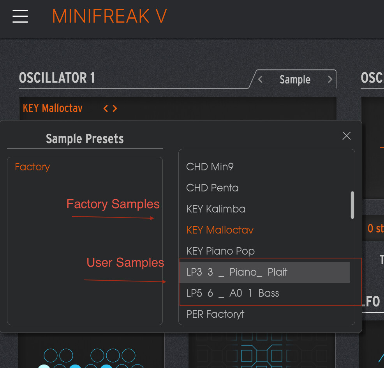Click the Sample Presets heading
The width and height of the screenshot is (384, 368).
tap(85, 139)
